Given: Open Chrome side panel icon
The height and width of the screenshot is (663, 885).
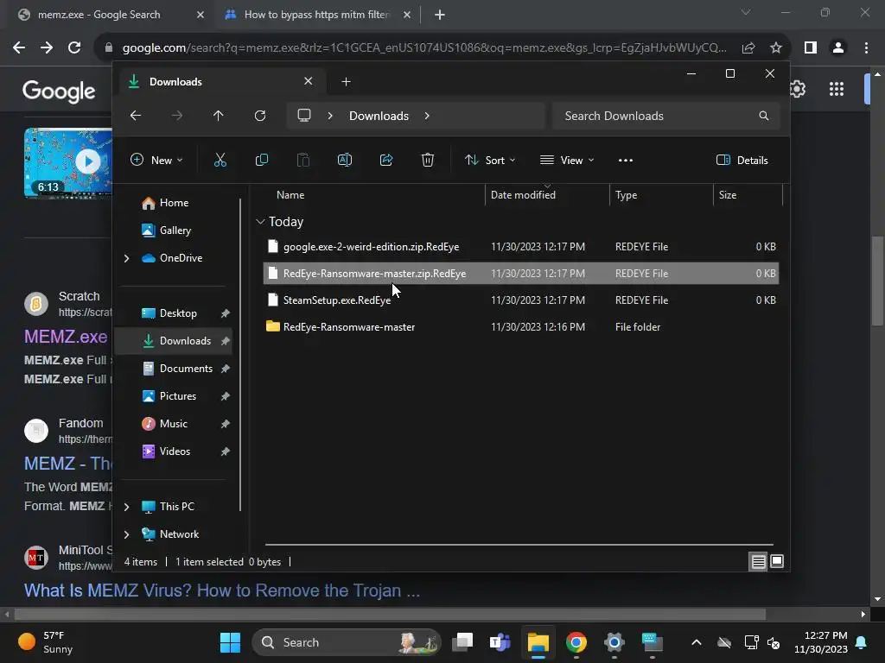Looking at the screenshot, I should click(x=811, y=48).
